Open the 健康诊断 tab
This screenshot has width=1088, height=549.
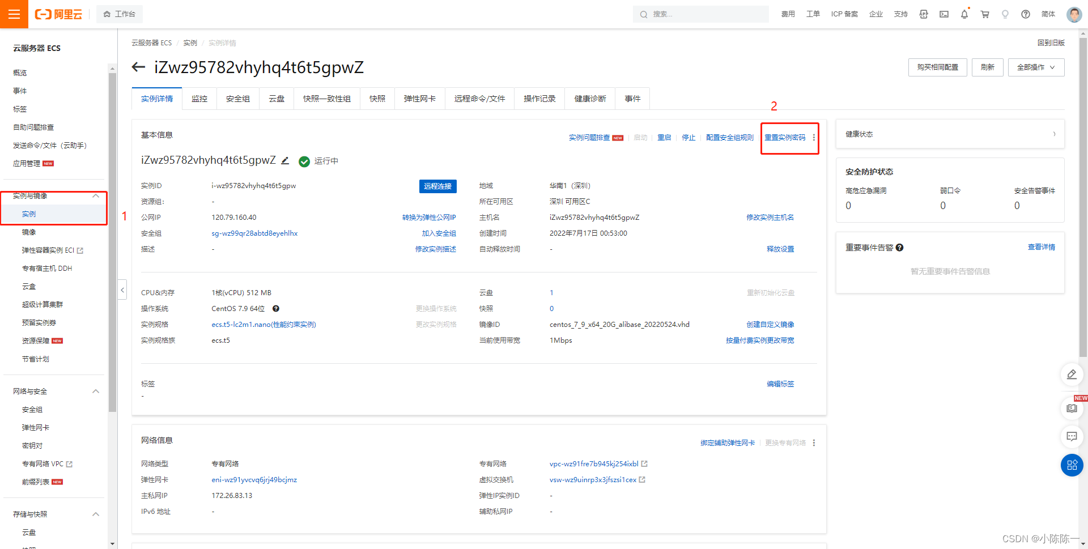point(590,99)
